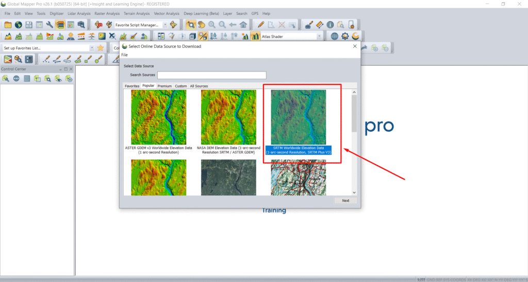The width and height of the screenshot is (528, 282).
Task: Click the airplane fly-through icon
Action: (112, 37)
